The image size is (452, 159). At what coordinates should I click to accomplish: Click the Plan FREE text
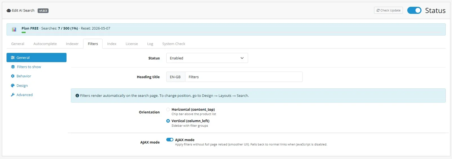(30, 28)
